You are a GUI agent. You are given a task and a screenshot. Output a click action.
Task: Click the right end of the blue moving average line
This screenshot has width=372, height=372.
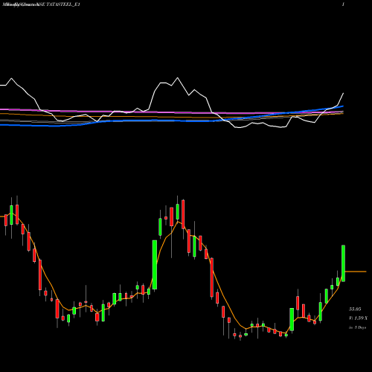pyautogui.click(x=343, y=106)
